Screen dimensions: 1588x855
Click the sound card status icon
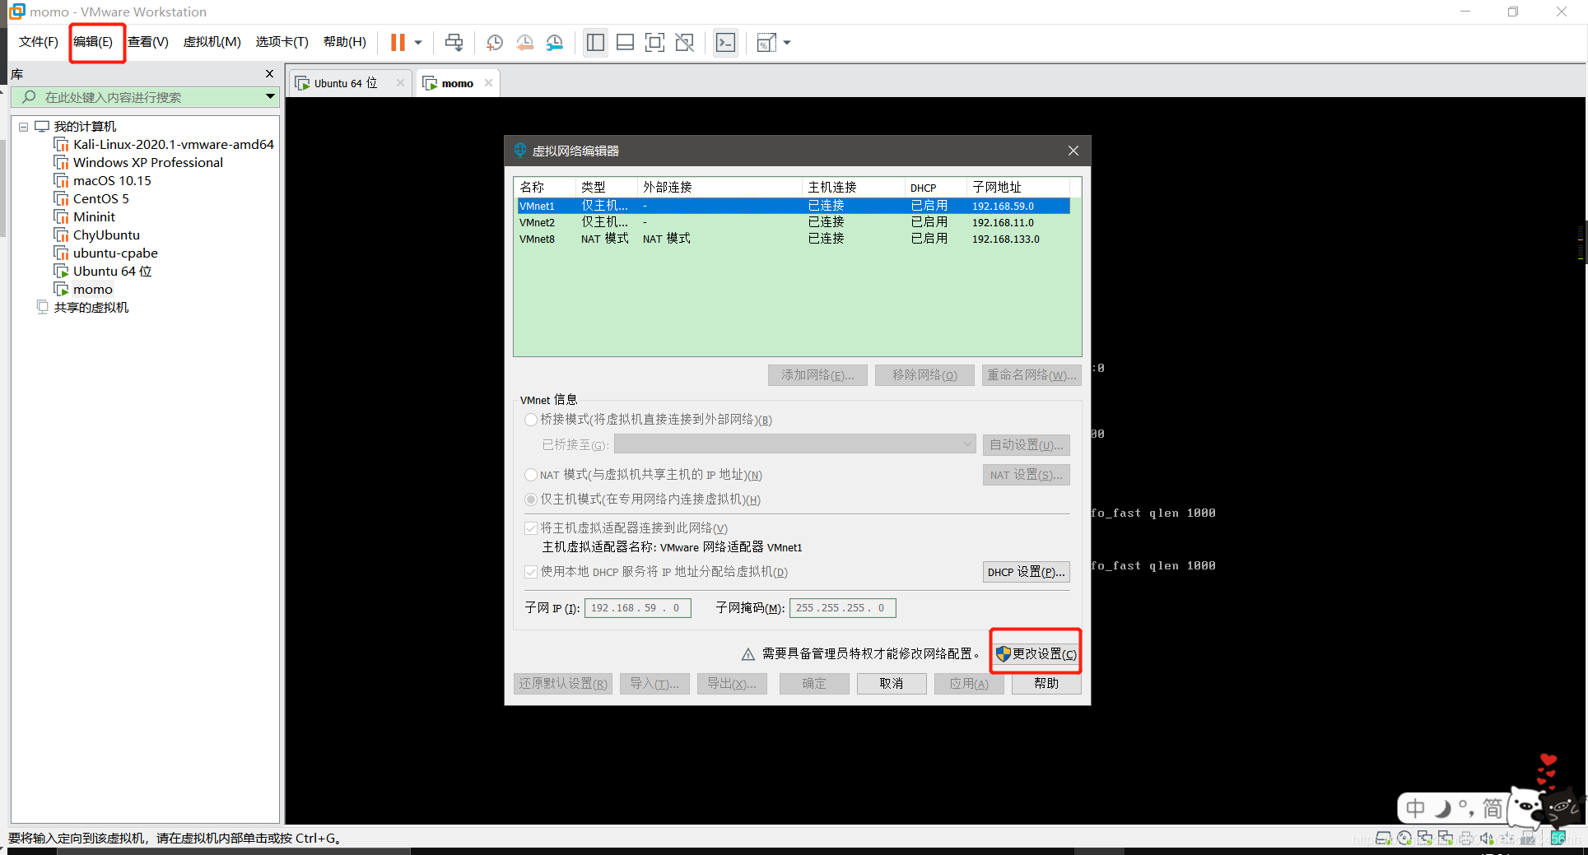click(x=1487, y=839)
